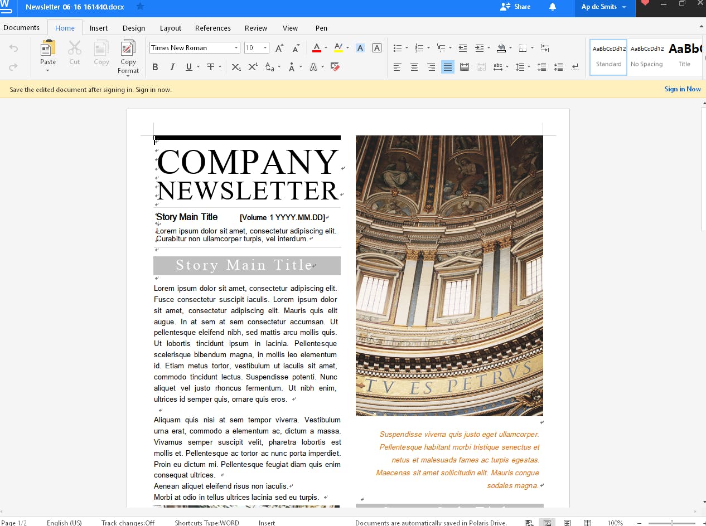Switch to the Layout tab
The height and width of the screenshot is (526, 706).
171,28
